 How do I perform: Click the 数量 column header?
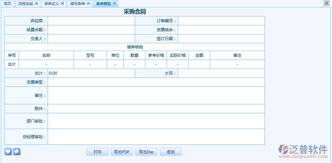click(x=135, y=56)
